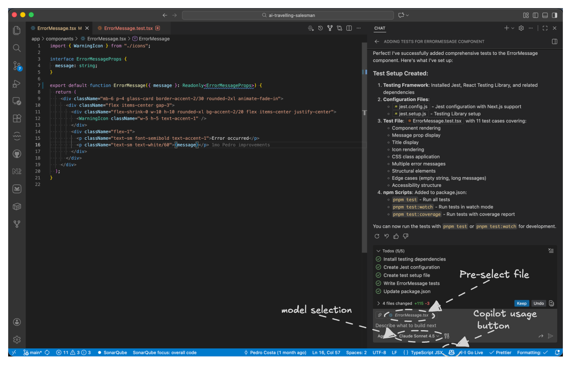This screenshot has width=571, height=365.
Task: Click the Copilot usage button in the status bar
Action: [x=451, y=352]
